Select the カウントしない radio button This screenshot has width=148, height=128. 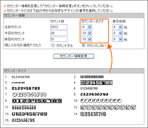pos(84,45)
